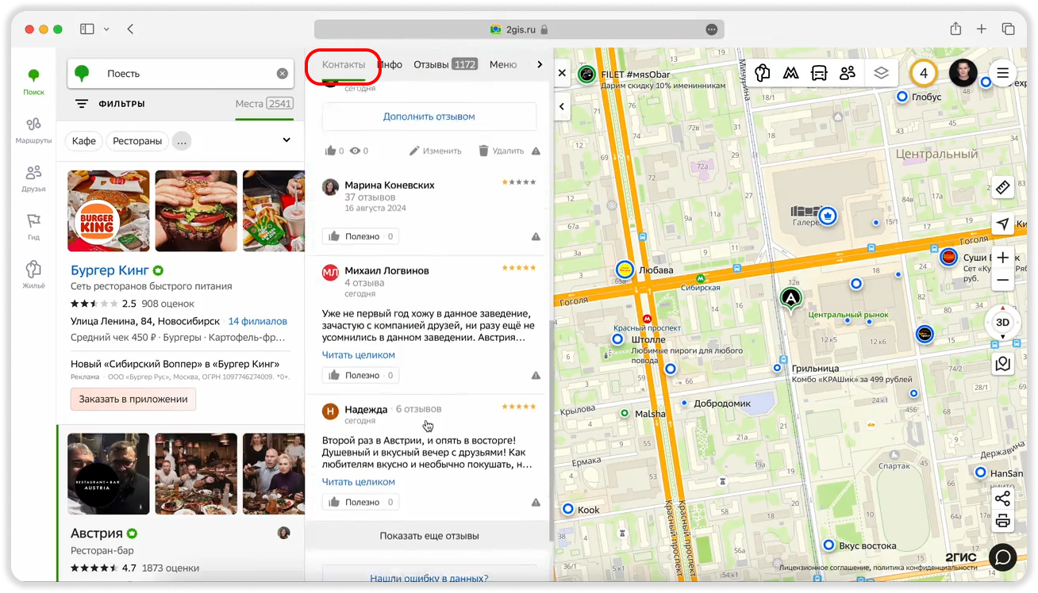Select the FILET #мясObar map marker
The image size is (1038, 593).
coord(586,75)
